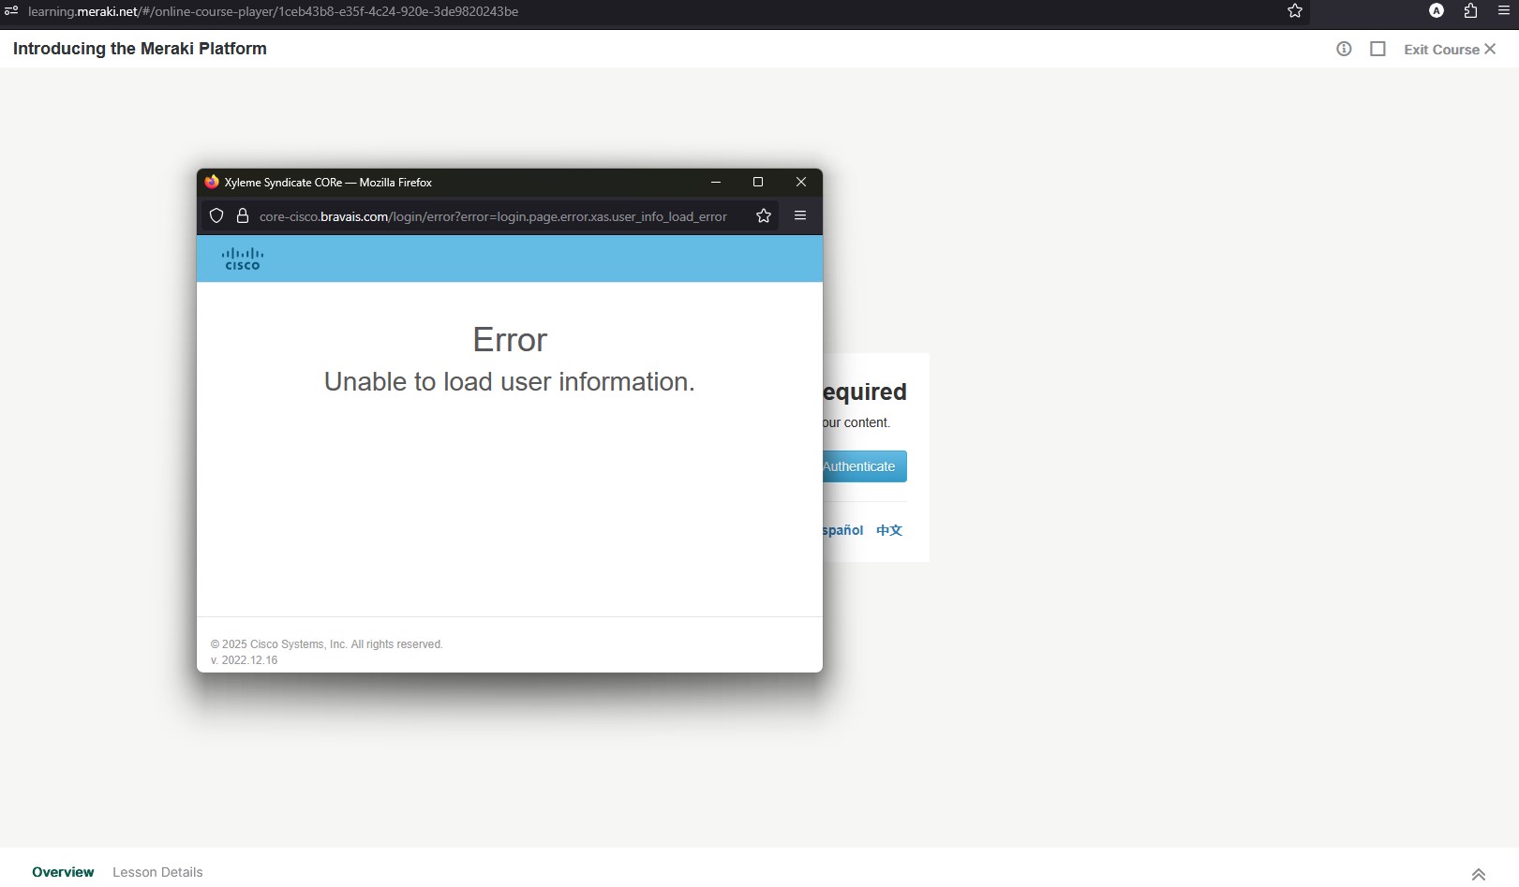Open the browser extensions puzzle icon
The height and width of the screenshot is (887, 1519).
coord(1470,11)
